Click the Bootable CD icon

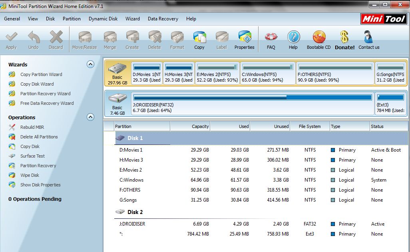tap(318, 39)
